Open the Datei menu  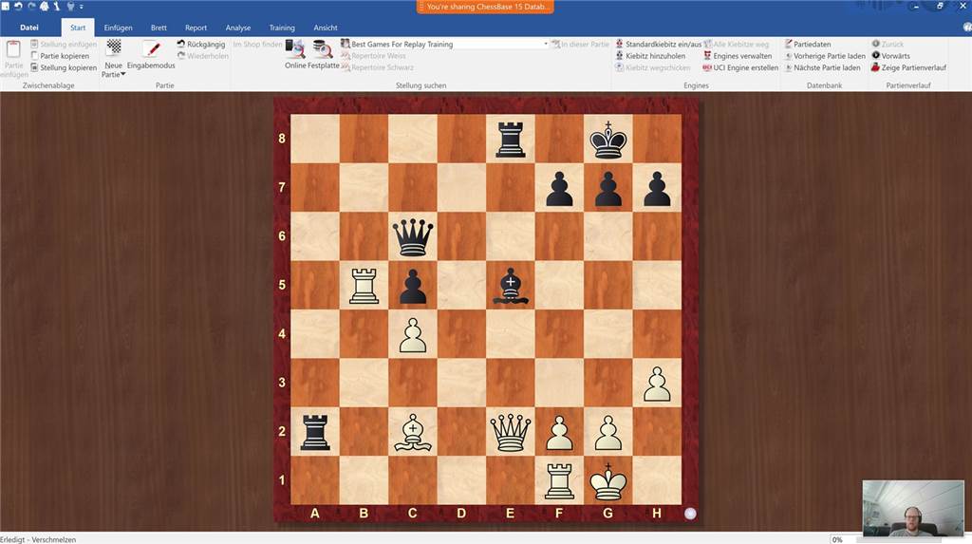point(29,28)
